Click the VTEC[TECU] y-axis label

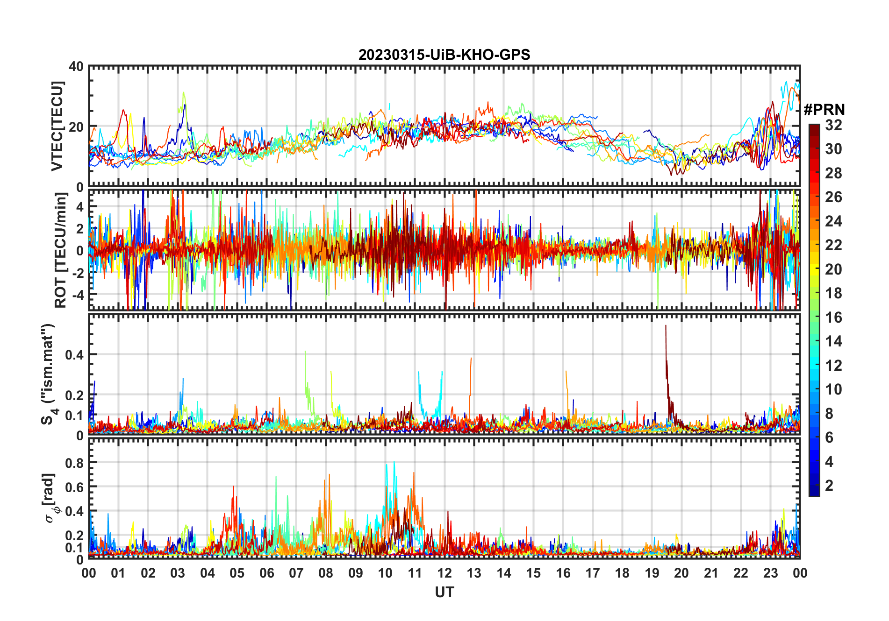click(57, 127)
